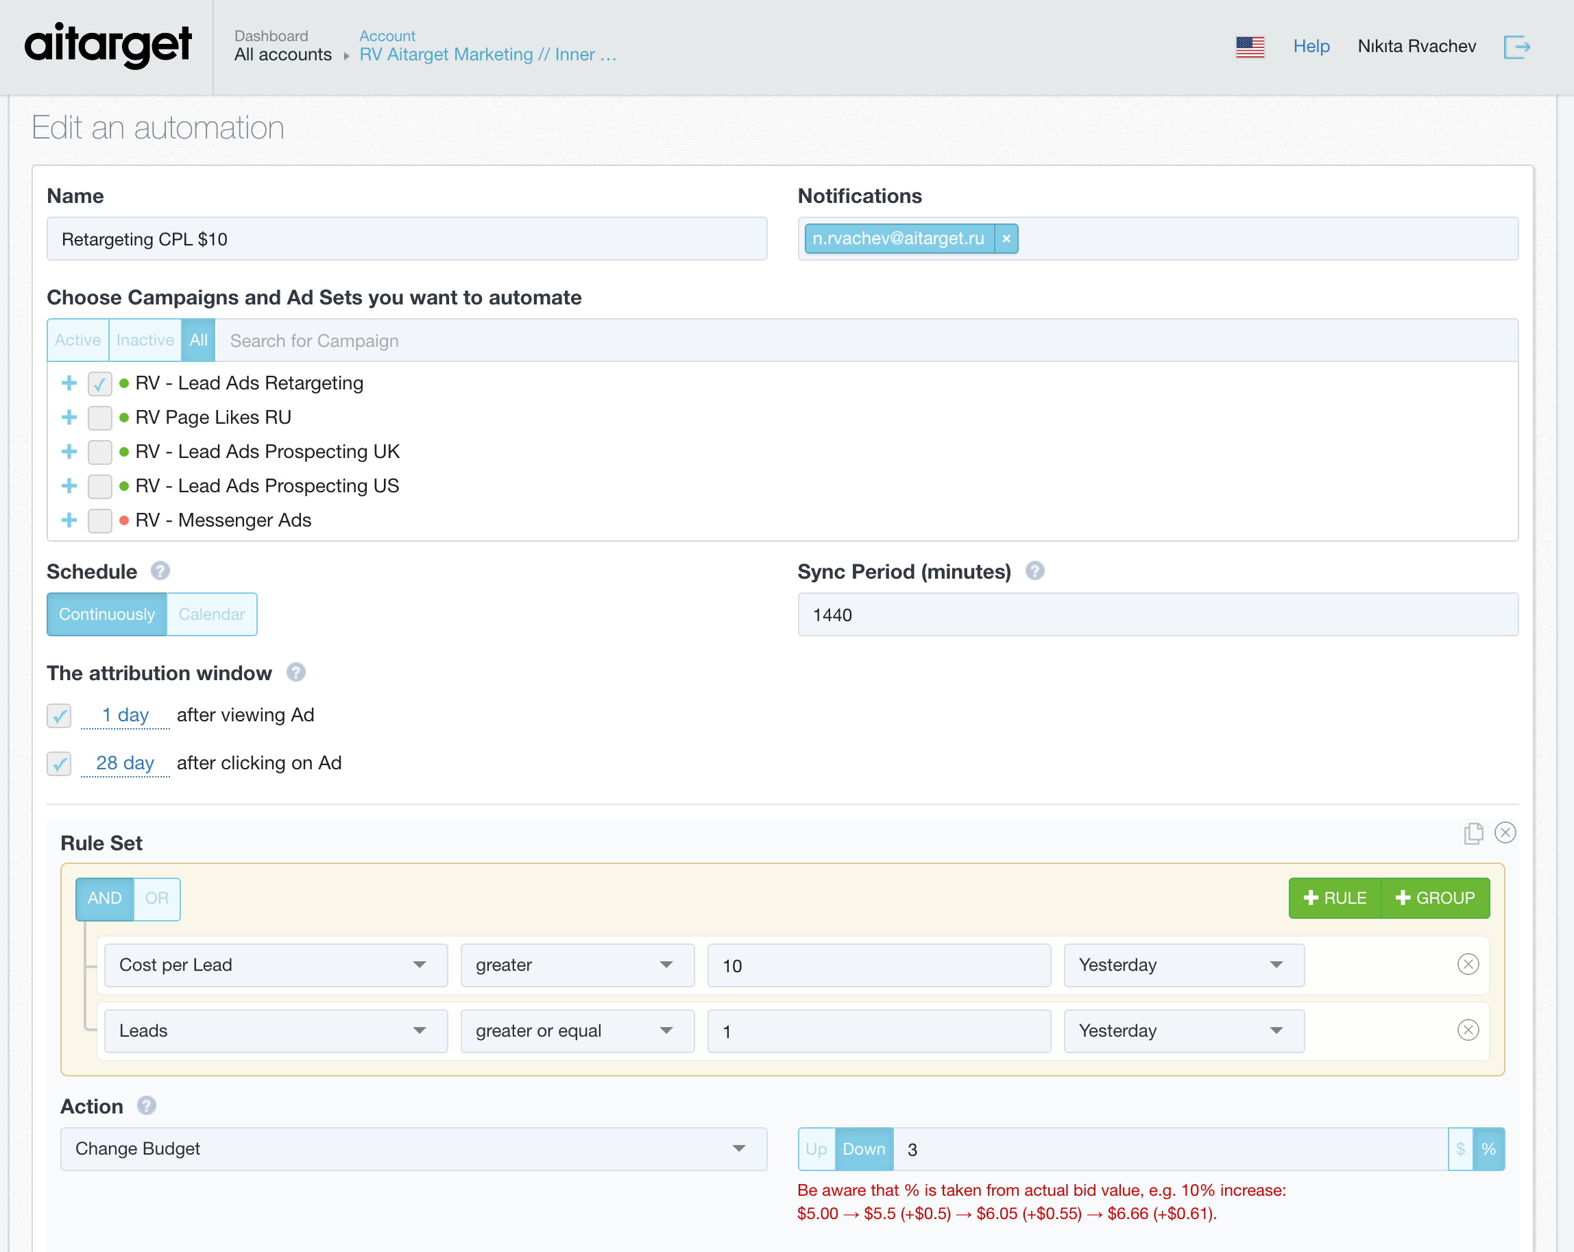
Task: Click the Nikita Rvachev user name
Action: pyautogui.click(x=1416, y=46)
